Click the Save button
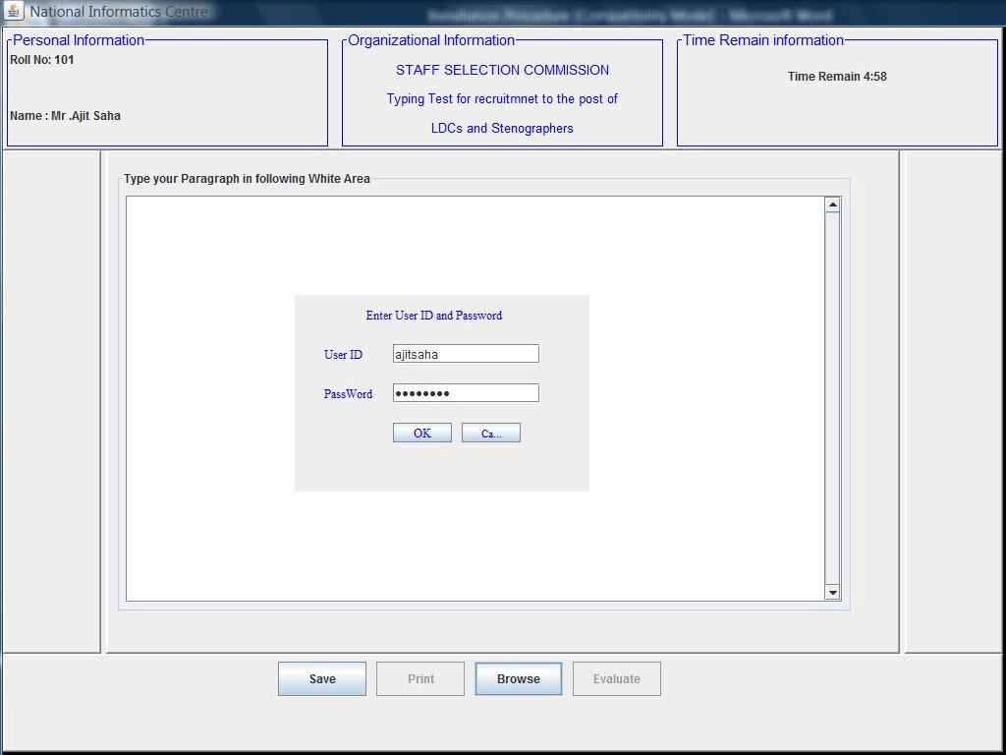Image resolution: width=1006 pixels, height=755 pixels. 322,678
